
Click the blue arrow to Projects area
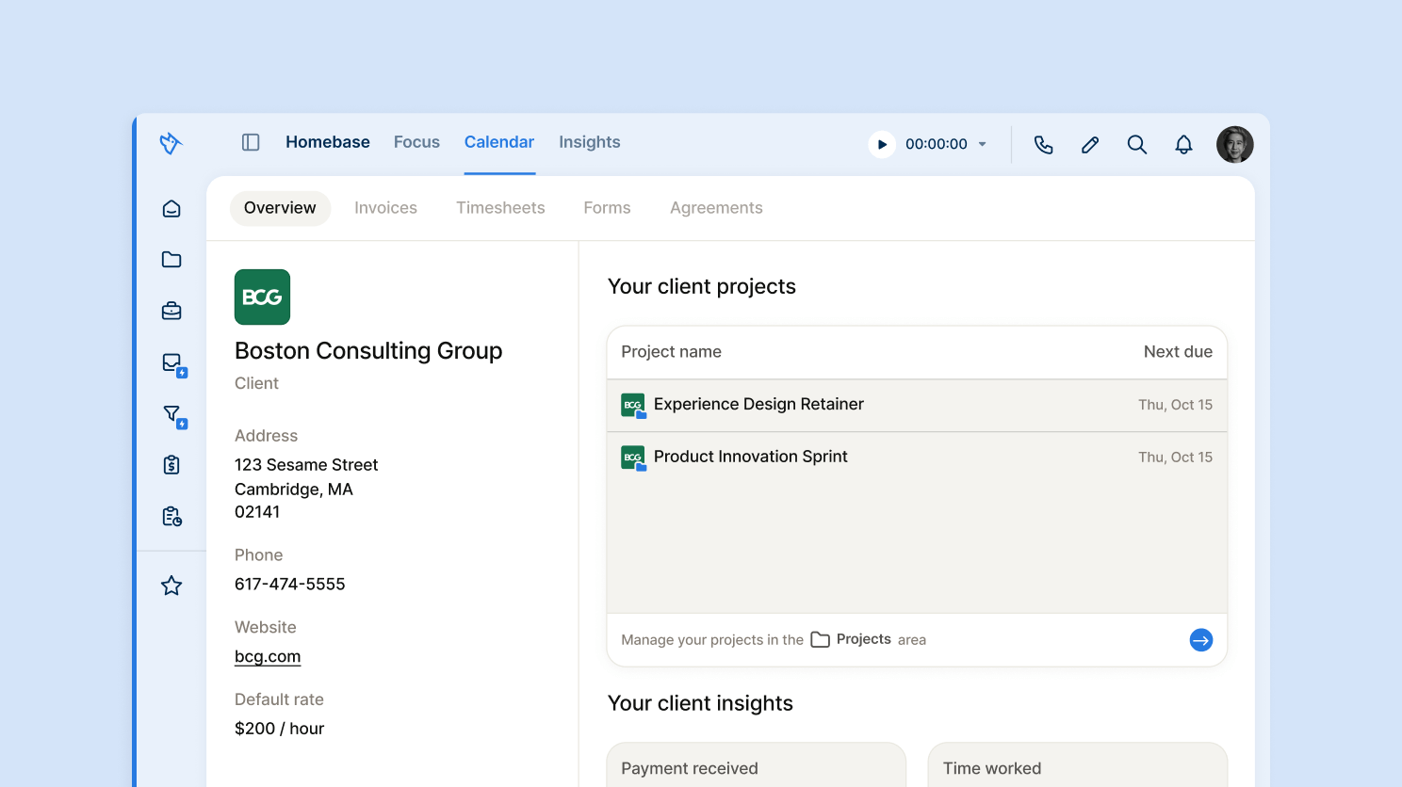tap(1200, 640)
